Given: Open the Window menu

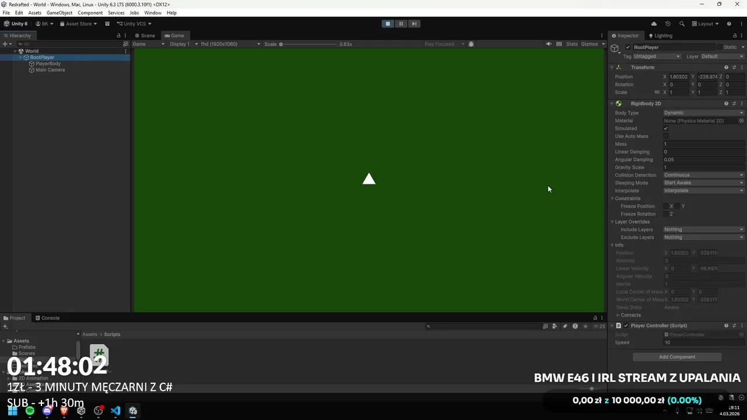Looking at the screenshot, I should [153, 13].
